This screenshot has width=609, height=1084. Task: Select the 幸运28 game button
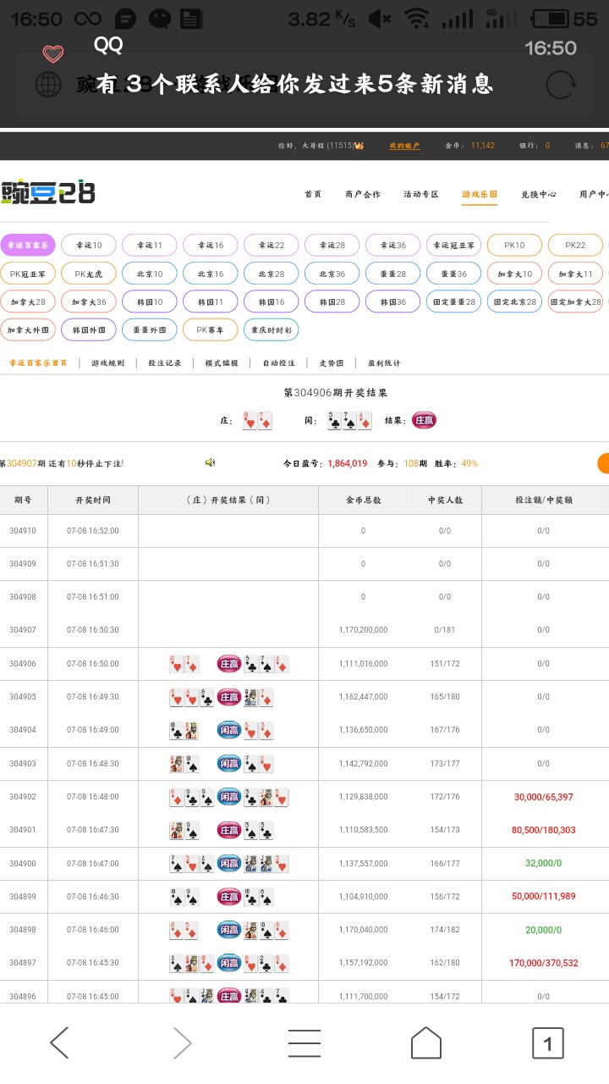tap(332, 245)
